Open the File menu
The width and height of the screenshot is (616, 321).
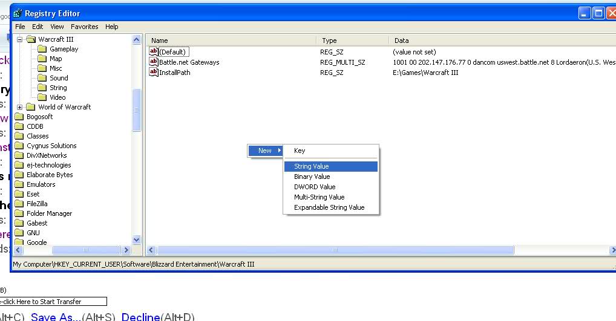click(x=20, y=27)
